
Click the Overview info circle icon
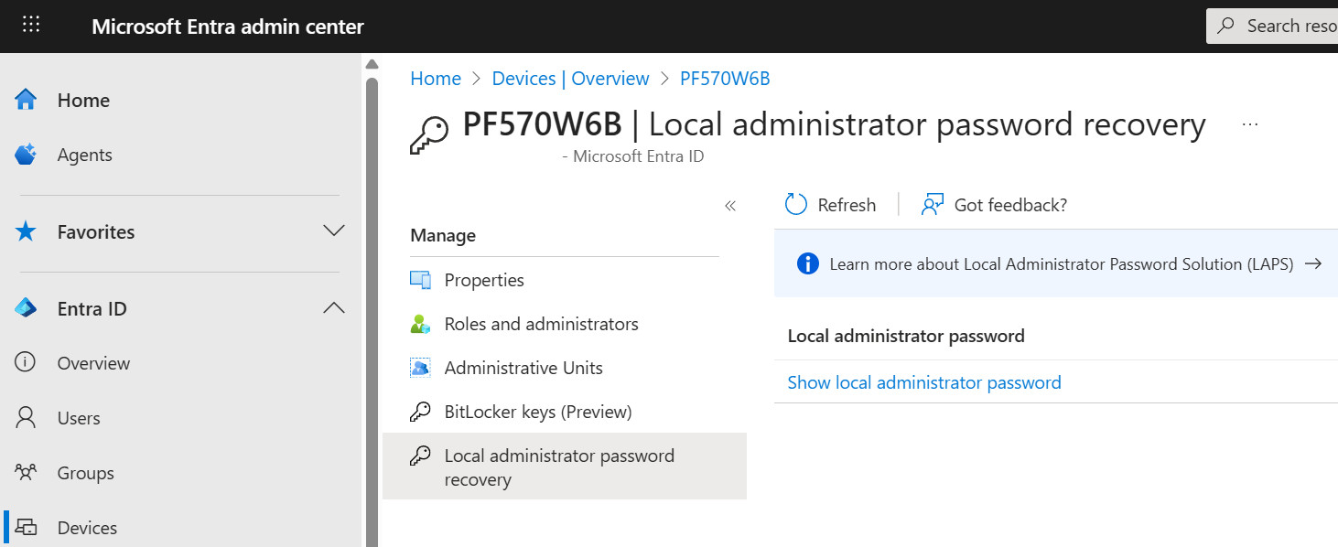26,363
